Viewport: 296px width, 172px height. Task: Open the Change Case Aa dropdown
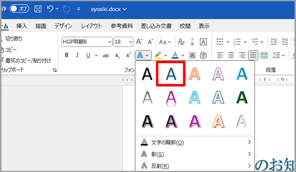coord(165,42)
